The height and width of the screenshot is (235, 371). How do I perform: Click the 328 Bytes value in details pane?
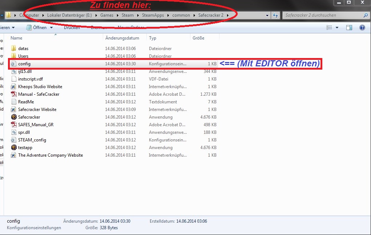pyautogui.click(x=109, y=228)
